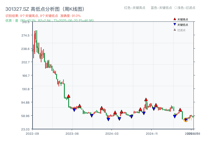The height and width of the screenshot is (161, 215).
Task: Click the 2024-11 x-axis date label
Action: 152,134
